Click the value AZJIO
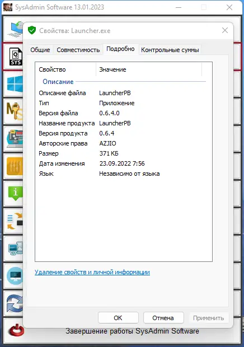 pos(108,143)
